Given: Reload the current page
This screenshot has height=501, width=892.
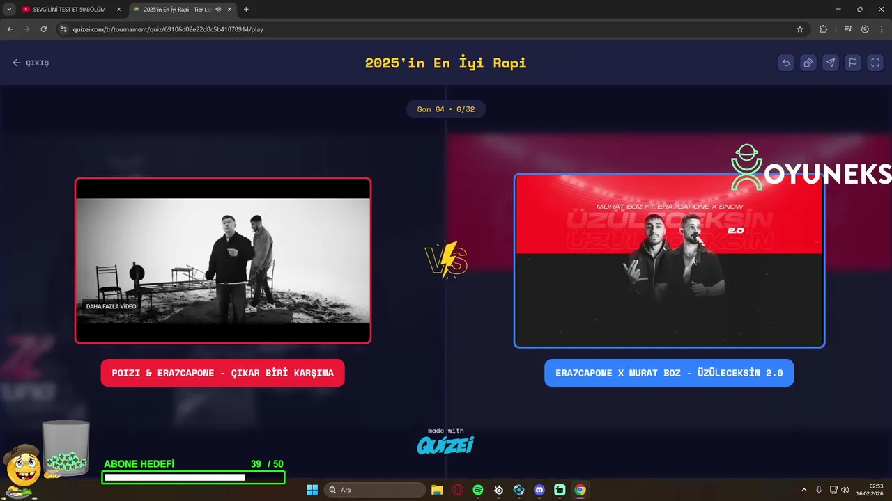Looking at the screenshot, I should pyautogui.click(x=43, y=29).
